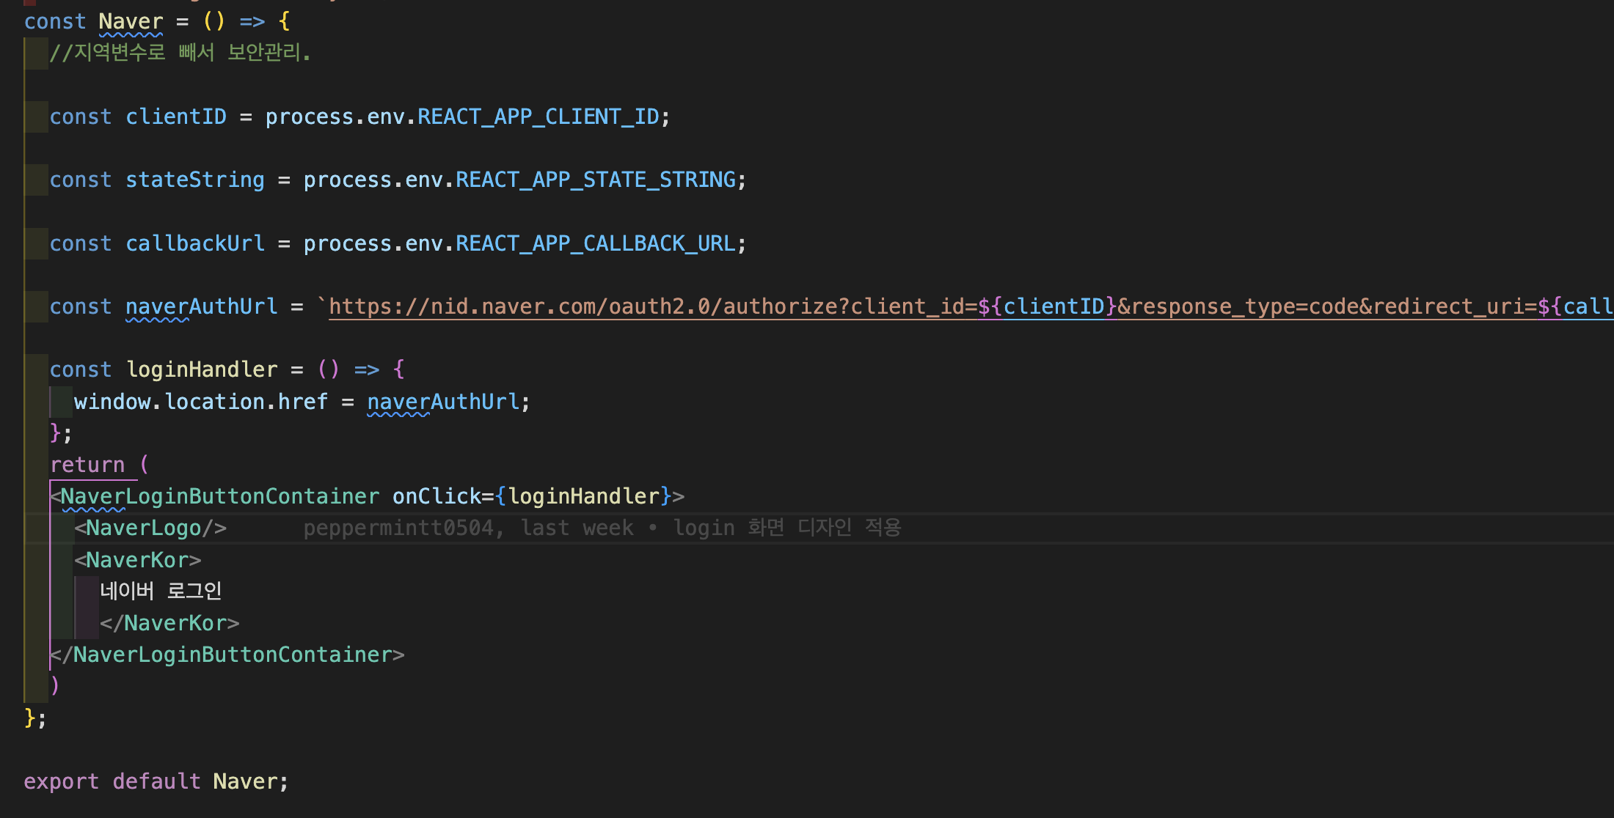Click the closing NaverLoginButtonContainer tag

pos(228,655)
